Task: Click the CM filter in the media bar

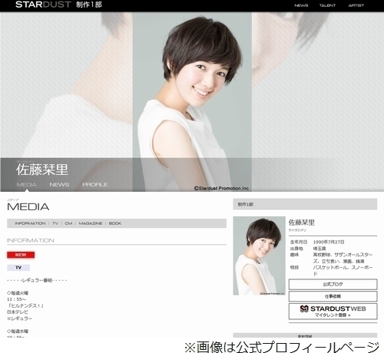Action: [x=68, y=223]
